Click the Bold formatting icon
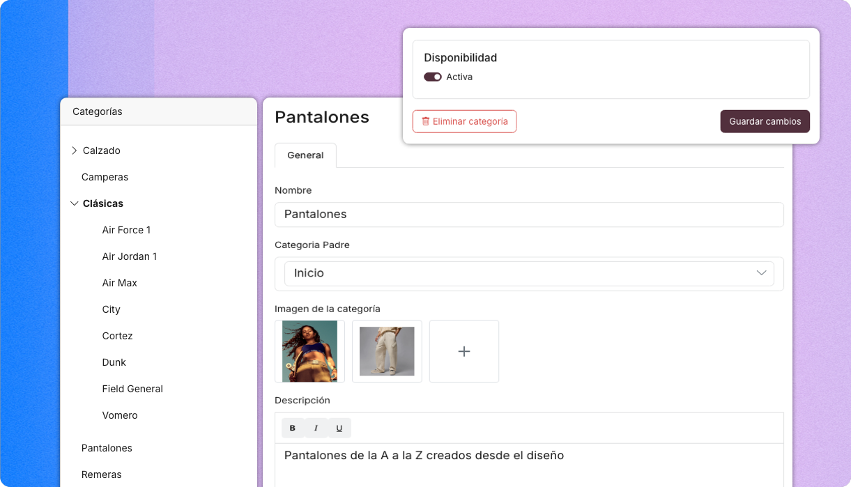851x487 pixels. [x=293, y=428]
